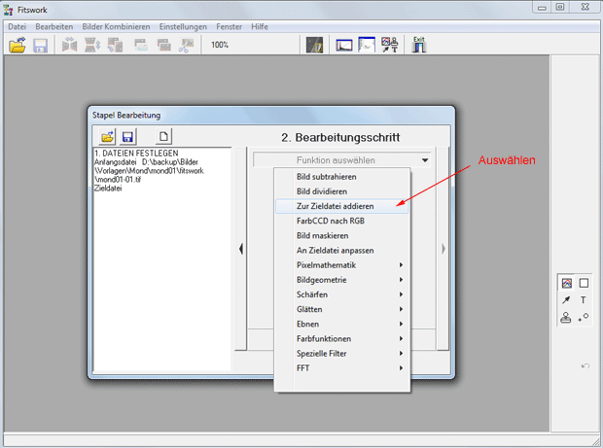Select Zur Zieldatei addieren entry
This screenshot has height=448, width=603.
point(342,206)
